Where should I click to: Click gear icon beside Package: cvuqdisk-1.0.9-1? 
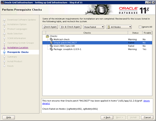click(51, 49)
